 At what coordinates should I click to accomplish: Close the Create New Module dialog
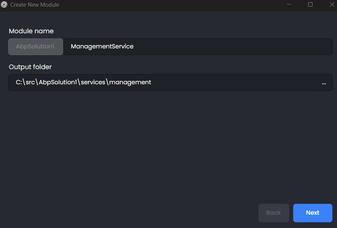331,5
